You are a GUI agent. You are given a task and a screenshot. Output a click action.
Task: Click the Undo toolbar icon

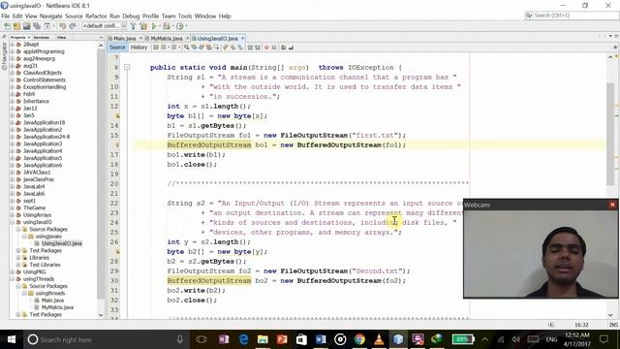tap(62, 26)
